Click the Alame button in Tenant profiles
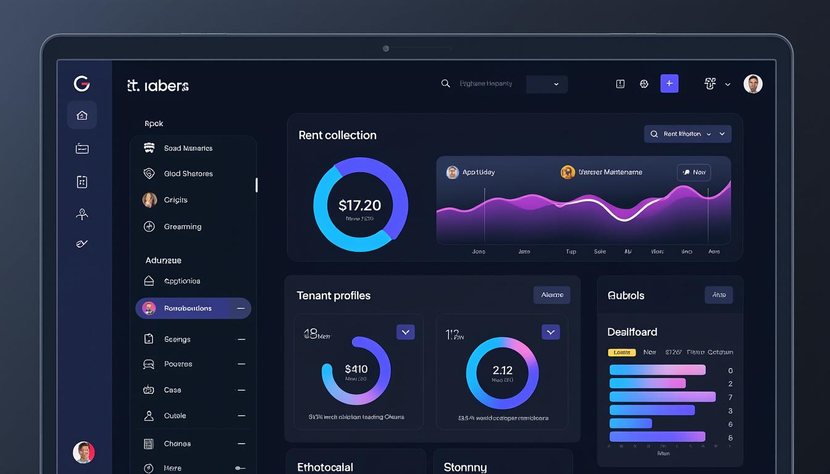Viewport: 830px width, 474px height. point(552,295)
